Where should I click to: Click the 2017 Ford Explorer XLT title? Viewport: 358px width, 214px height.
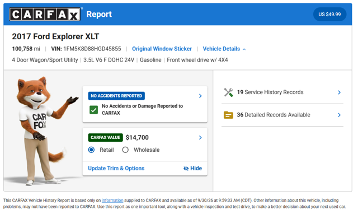point(55,36)
